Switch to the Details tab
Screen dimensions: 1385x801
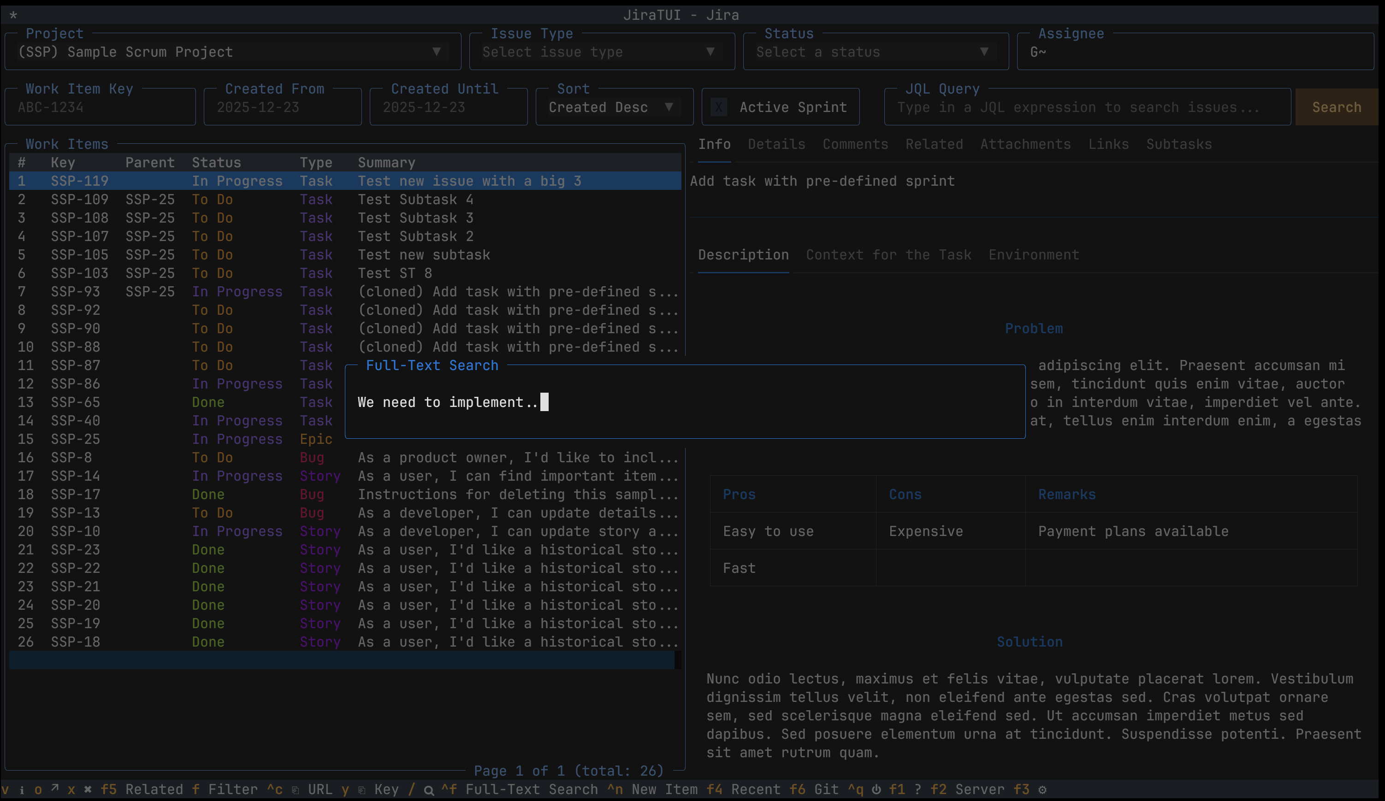click(776, 145)
